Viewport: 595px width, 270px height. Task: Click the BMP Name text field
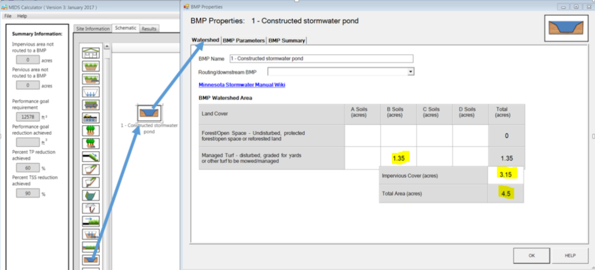tap(321, 59)
